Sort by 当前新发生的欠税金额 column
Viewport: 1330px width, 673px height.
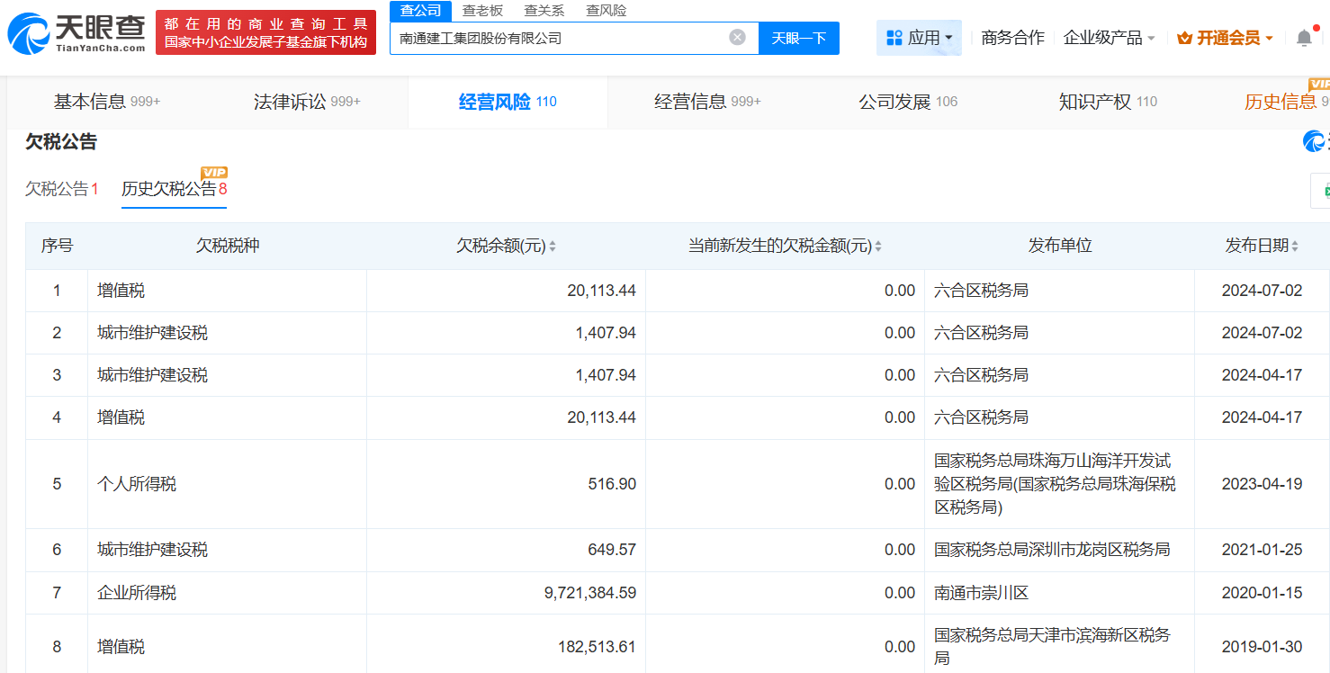(x=878, y=247)
